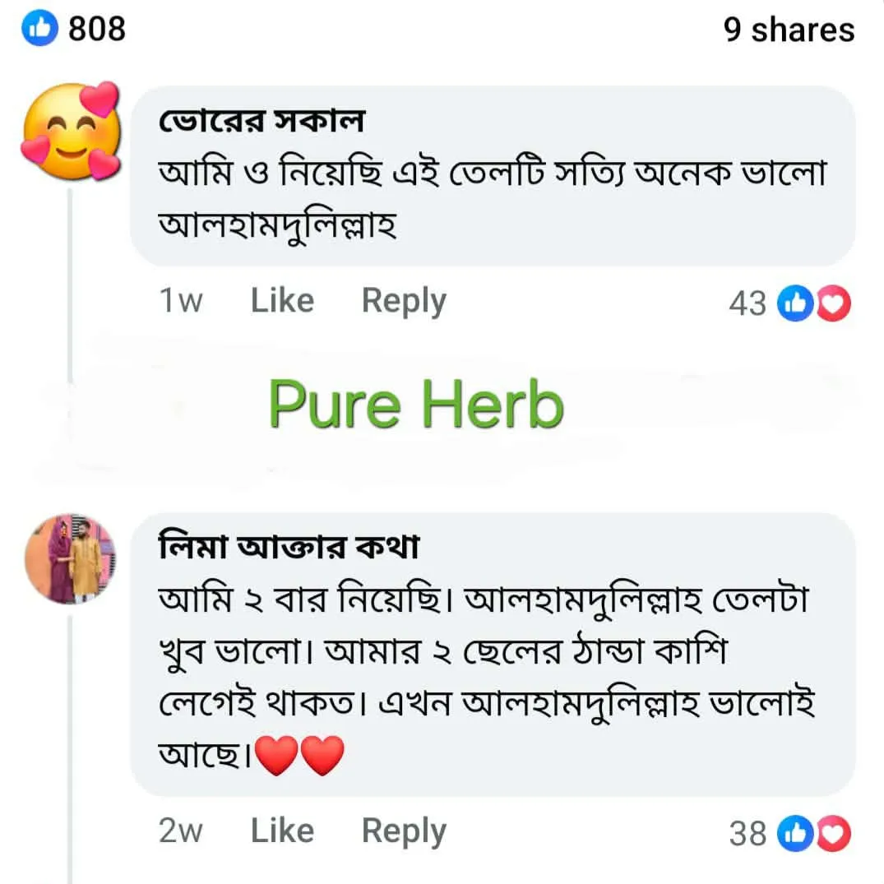Open the heart-face emoji profile avatar
Image resolution: width=884 pixels, height=884 pixels.
(71, 131)
